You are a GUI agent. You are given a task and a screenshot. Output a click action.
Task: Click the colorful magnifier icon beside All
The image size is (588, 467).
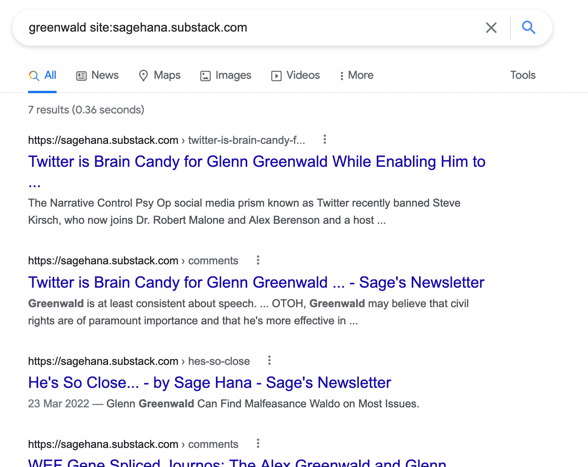tap(34, 76)
